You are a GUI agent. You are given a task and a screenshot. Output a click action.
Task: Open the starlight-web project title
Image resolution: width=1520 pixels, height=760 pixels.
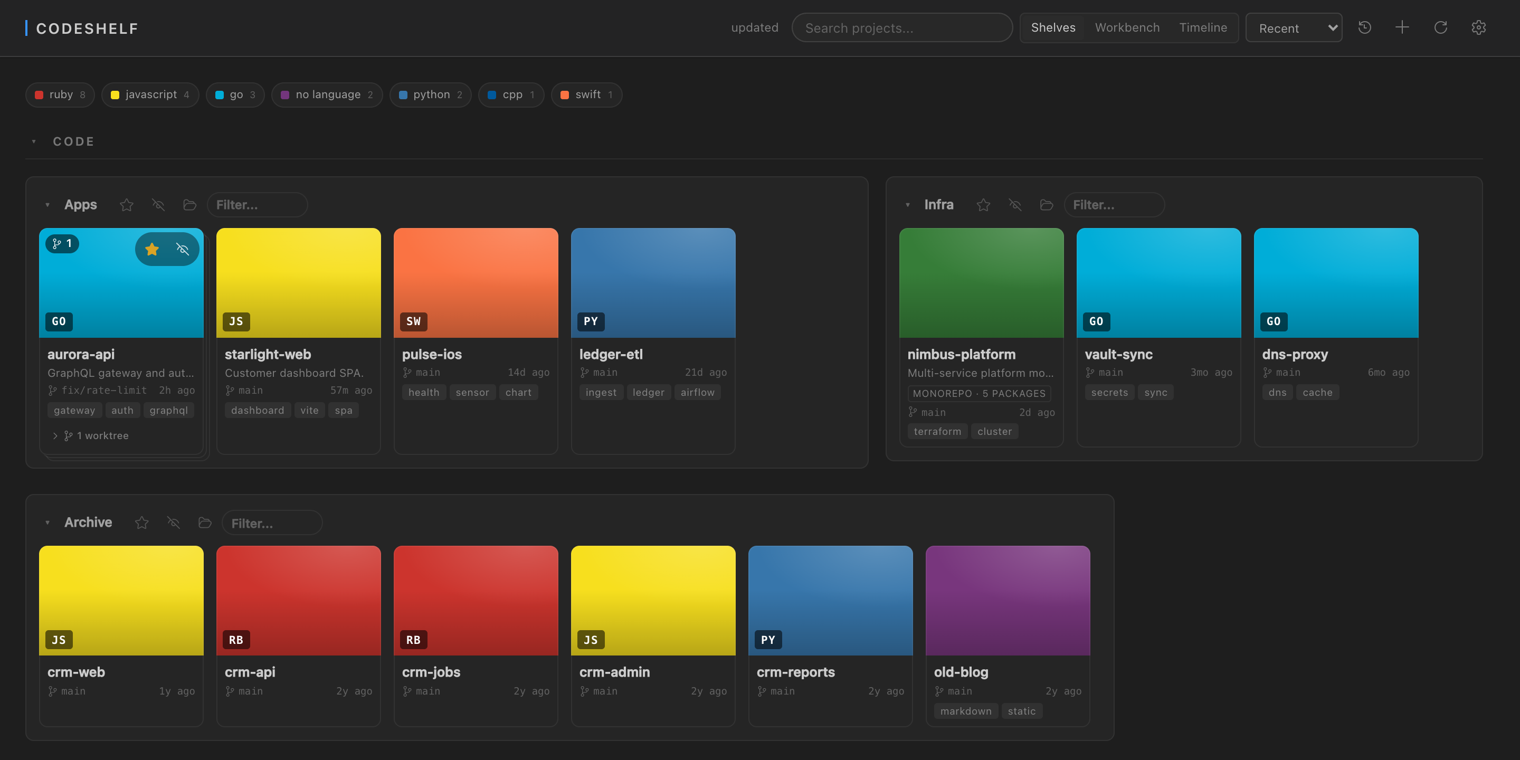(268, 354)
